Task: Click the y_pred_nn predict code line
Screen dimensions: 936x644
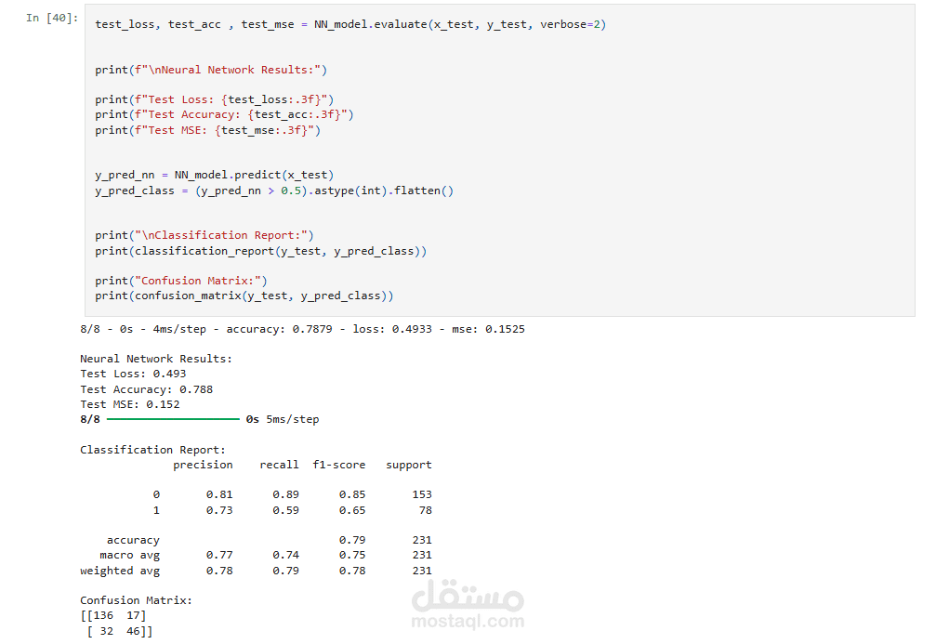Action: click(x=215, y=175)
